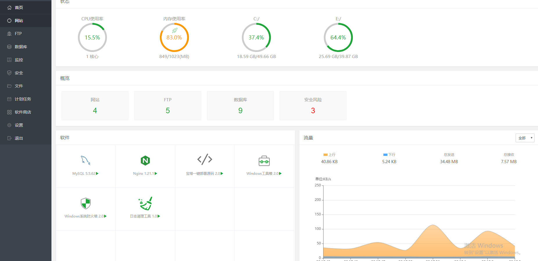The height and width of the screenshot is (261, 538).
Task: Open the 首页 home sidebar item
Action: (26, 8)
